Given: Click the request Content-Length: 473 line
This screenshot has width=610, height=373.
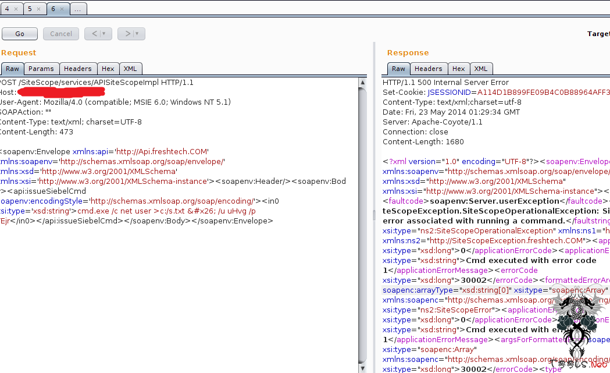Looking at the screenshot, I should (37, 132).
